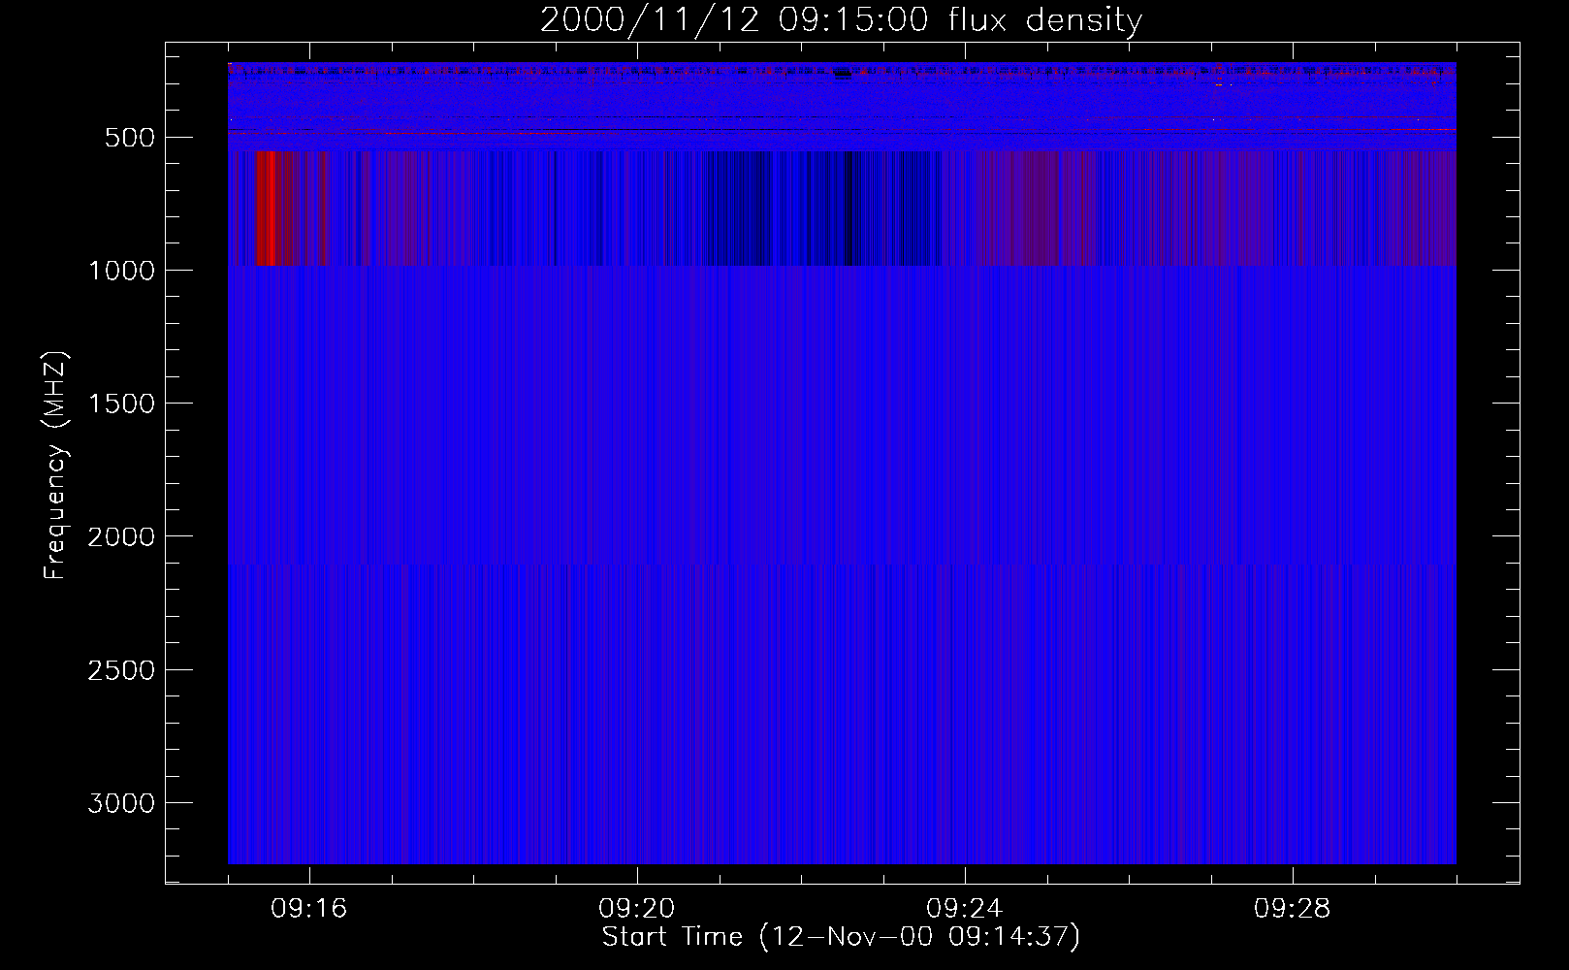Click the 09:16 time tick label
This screenshot has width=1569, height=970.
coord(309,909)
